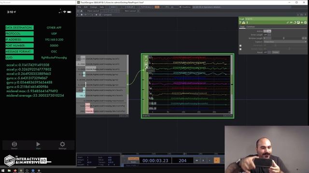Screen dimensions: 309x173
Task: Toggle the Grow Length Off switch
Action: [267, 35]
